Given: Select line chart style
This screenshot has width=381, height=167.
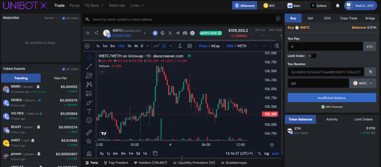Looking at the screenshot, I should 157,46.
